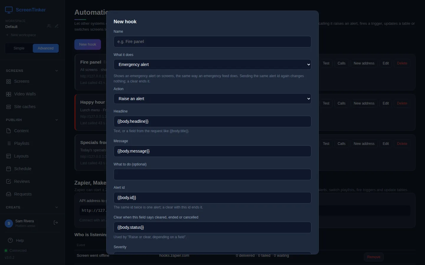Click the Site caches sidebar icon
Image resolution: width=425 pixels, height=265 pixels.
(9, 107)
